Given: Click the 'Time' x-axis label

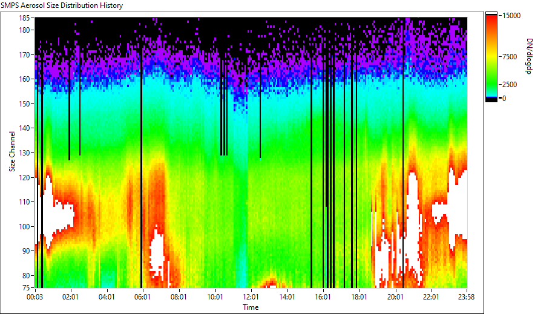Looking at the screenshot, I should pos(251,307).
